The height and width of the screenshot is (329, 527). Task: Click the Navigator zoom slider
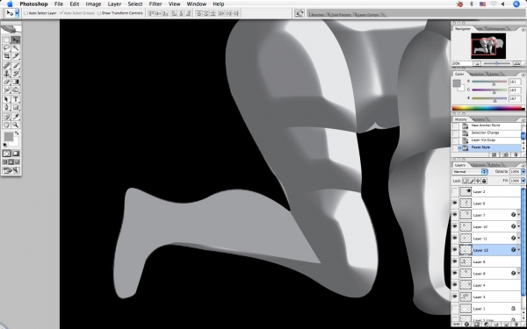coord(497,63)
